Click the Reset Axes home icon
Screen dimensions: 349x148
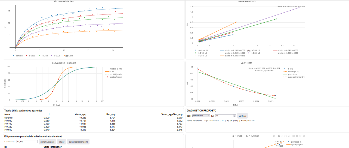(304, 136)
